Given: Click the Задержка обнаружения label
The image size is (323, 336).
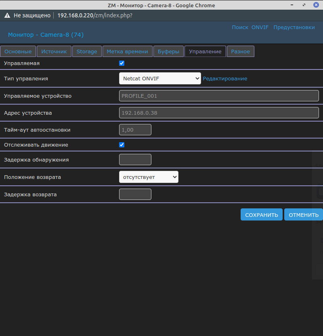Looking at the screenshot, I should pos(36,160).
